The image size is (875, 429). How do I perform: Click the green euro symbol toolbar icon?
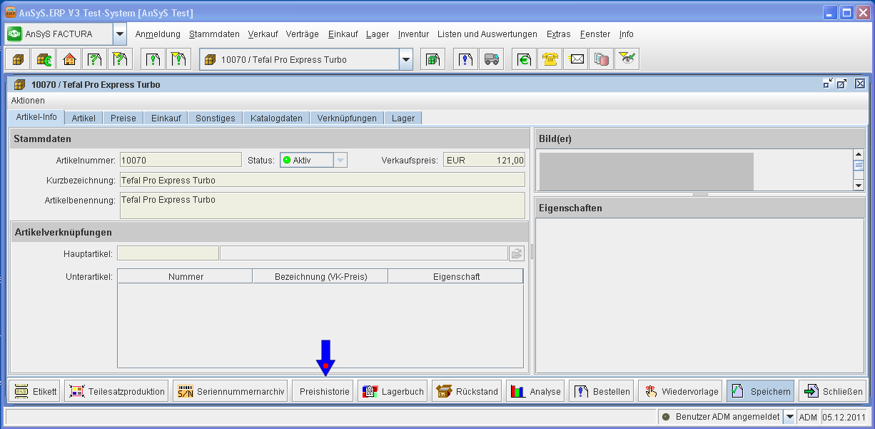[x=524, y=60]
